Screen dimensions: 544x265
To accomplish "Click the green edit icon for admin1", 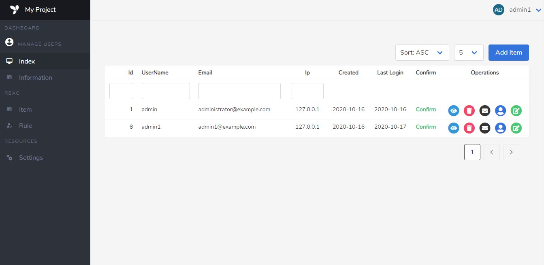I will click(x=516, y=128).
